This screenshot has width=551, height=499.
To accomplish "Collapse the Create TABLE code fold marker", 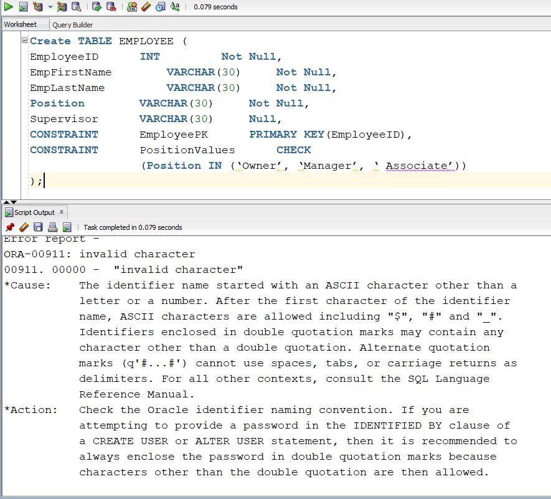I will coord(25,40).
